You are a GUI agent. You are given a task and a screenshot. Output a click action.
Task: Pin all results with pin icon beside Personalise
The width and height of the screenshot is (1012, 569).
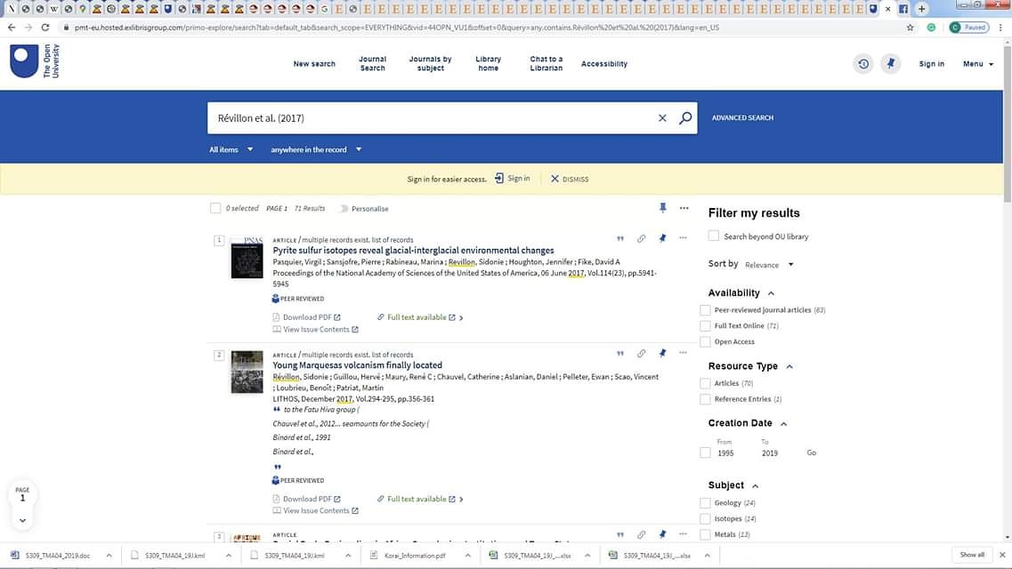(662, 207)
